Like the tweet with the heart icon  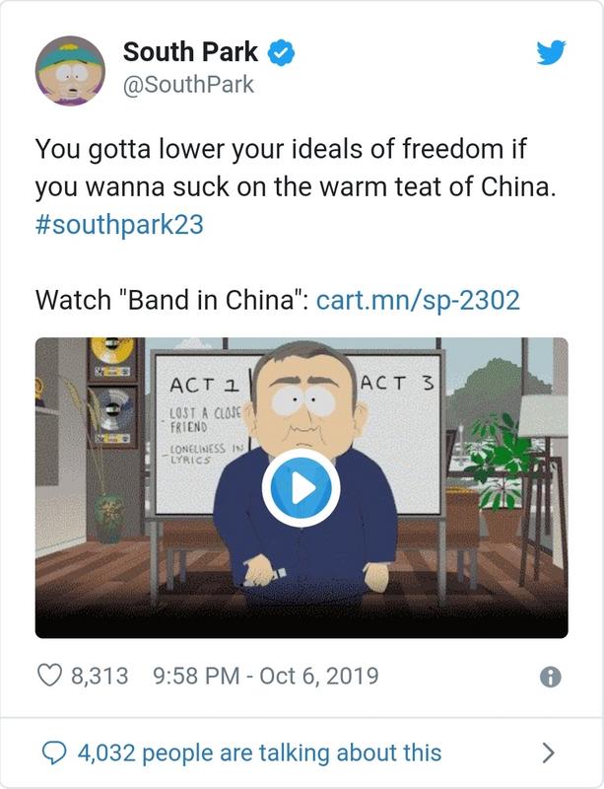pos(50,676)
